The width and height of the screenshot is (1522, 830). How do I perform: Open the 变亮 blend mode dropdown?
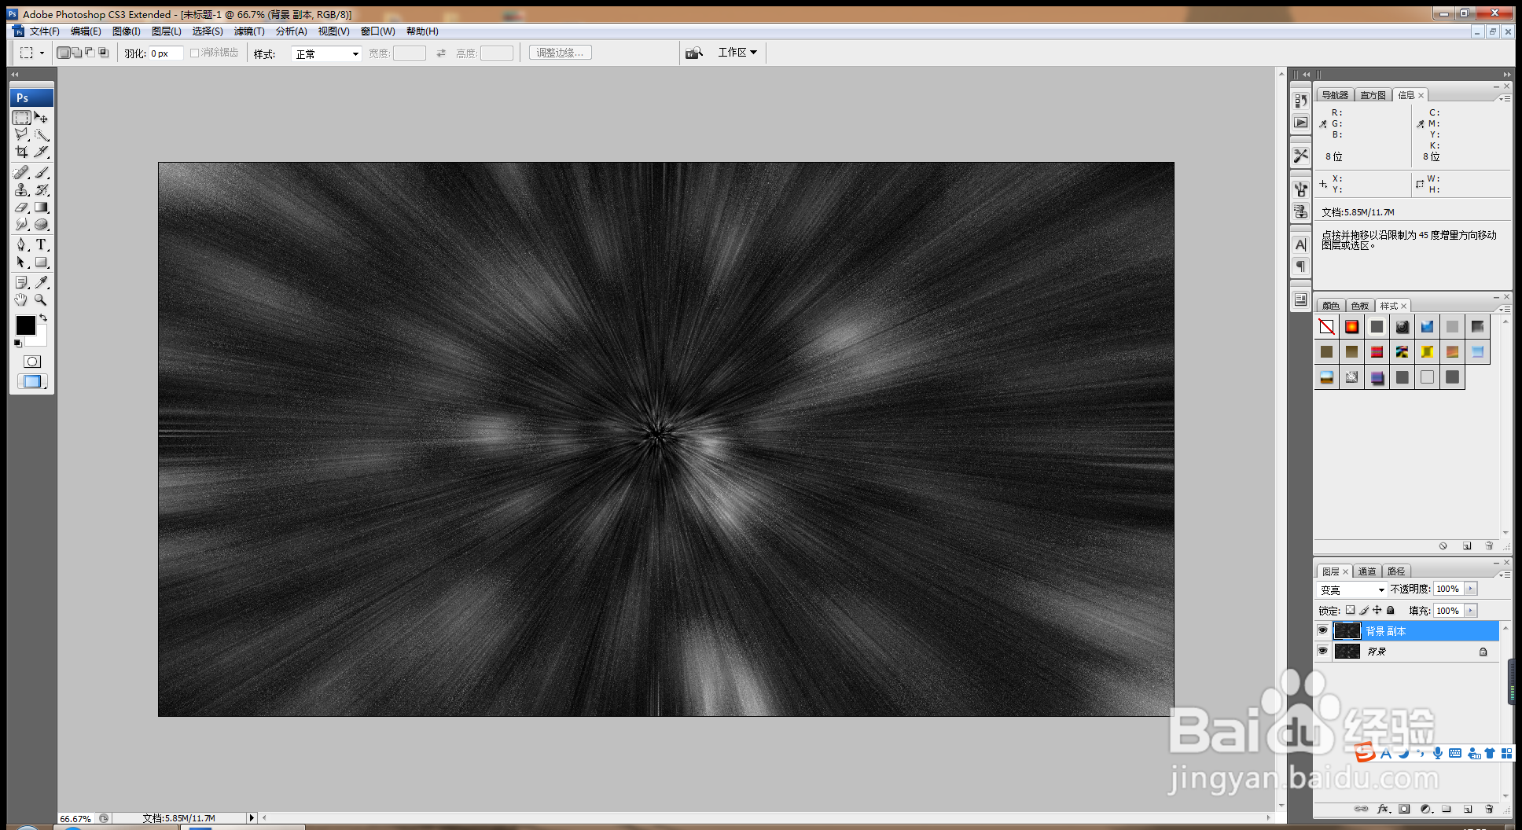coord(1352,589)
